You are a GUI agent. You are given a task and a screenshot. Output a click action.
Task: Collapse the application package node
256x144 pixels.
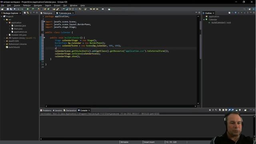[7, 23]
